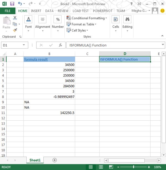
Task: Expand the Cell Styles dropdown
Action: [x=87, y=30]
